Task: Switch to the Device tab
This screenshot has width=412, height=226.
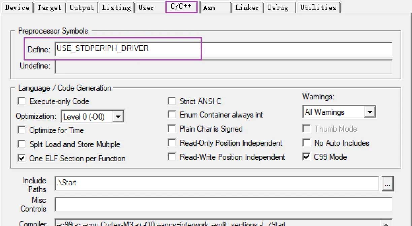Action: coord(17,7)
